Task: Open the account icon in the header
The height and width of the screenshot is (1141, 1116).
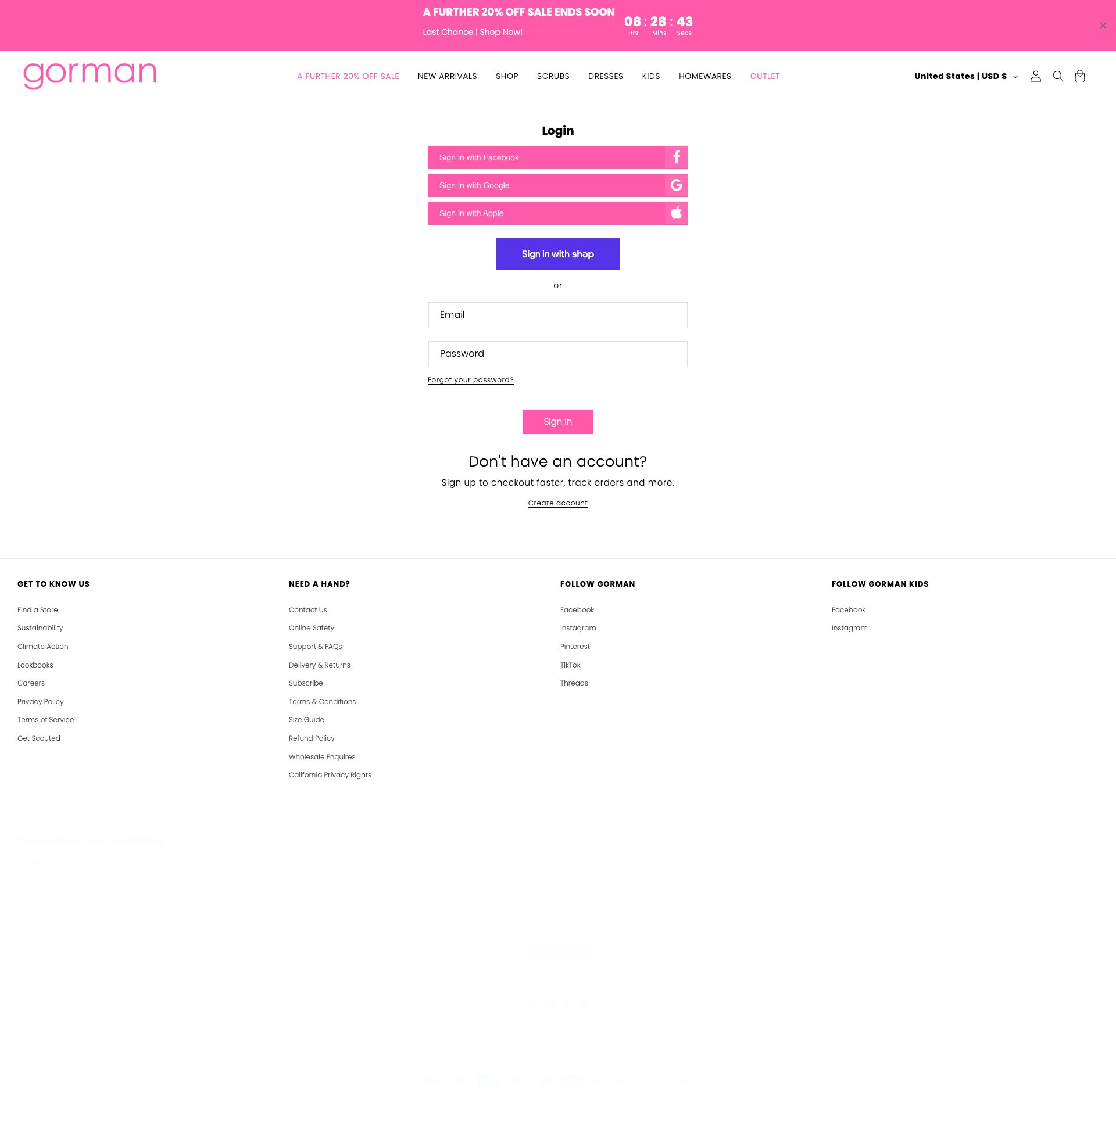Action: 1036,76
